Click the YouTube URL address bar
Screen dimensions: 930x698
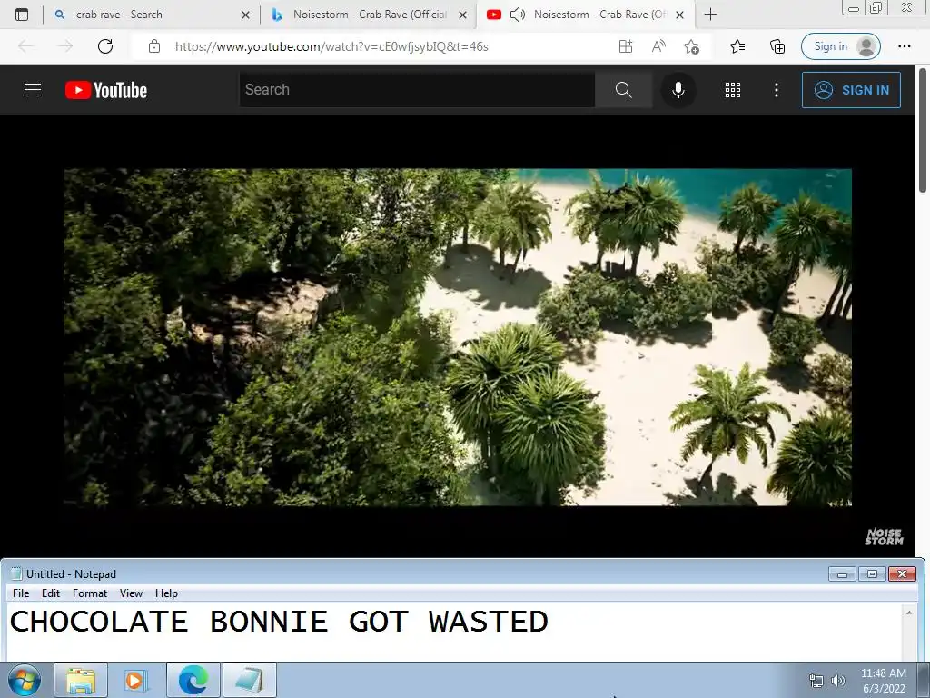coord(331,46)
